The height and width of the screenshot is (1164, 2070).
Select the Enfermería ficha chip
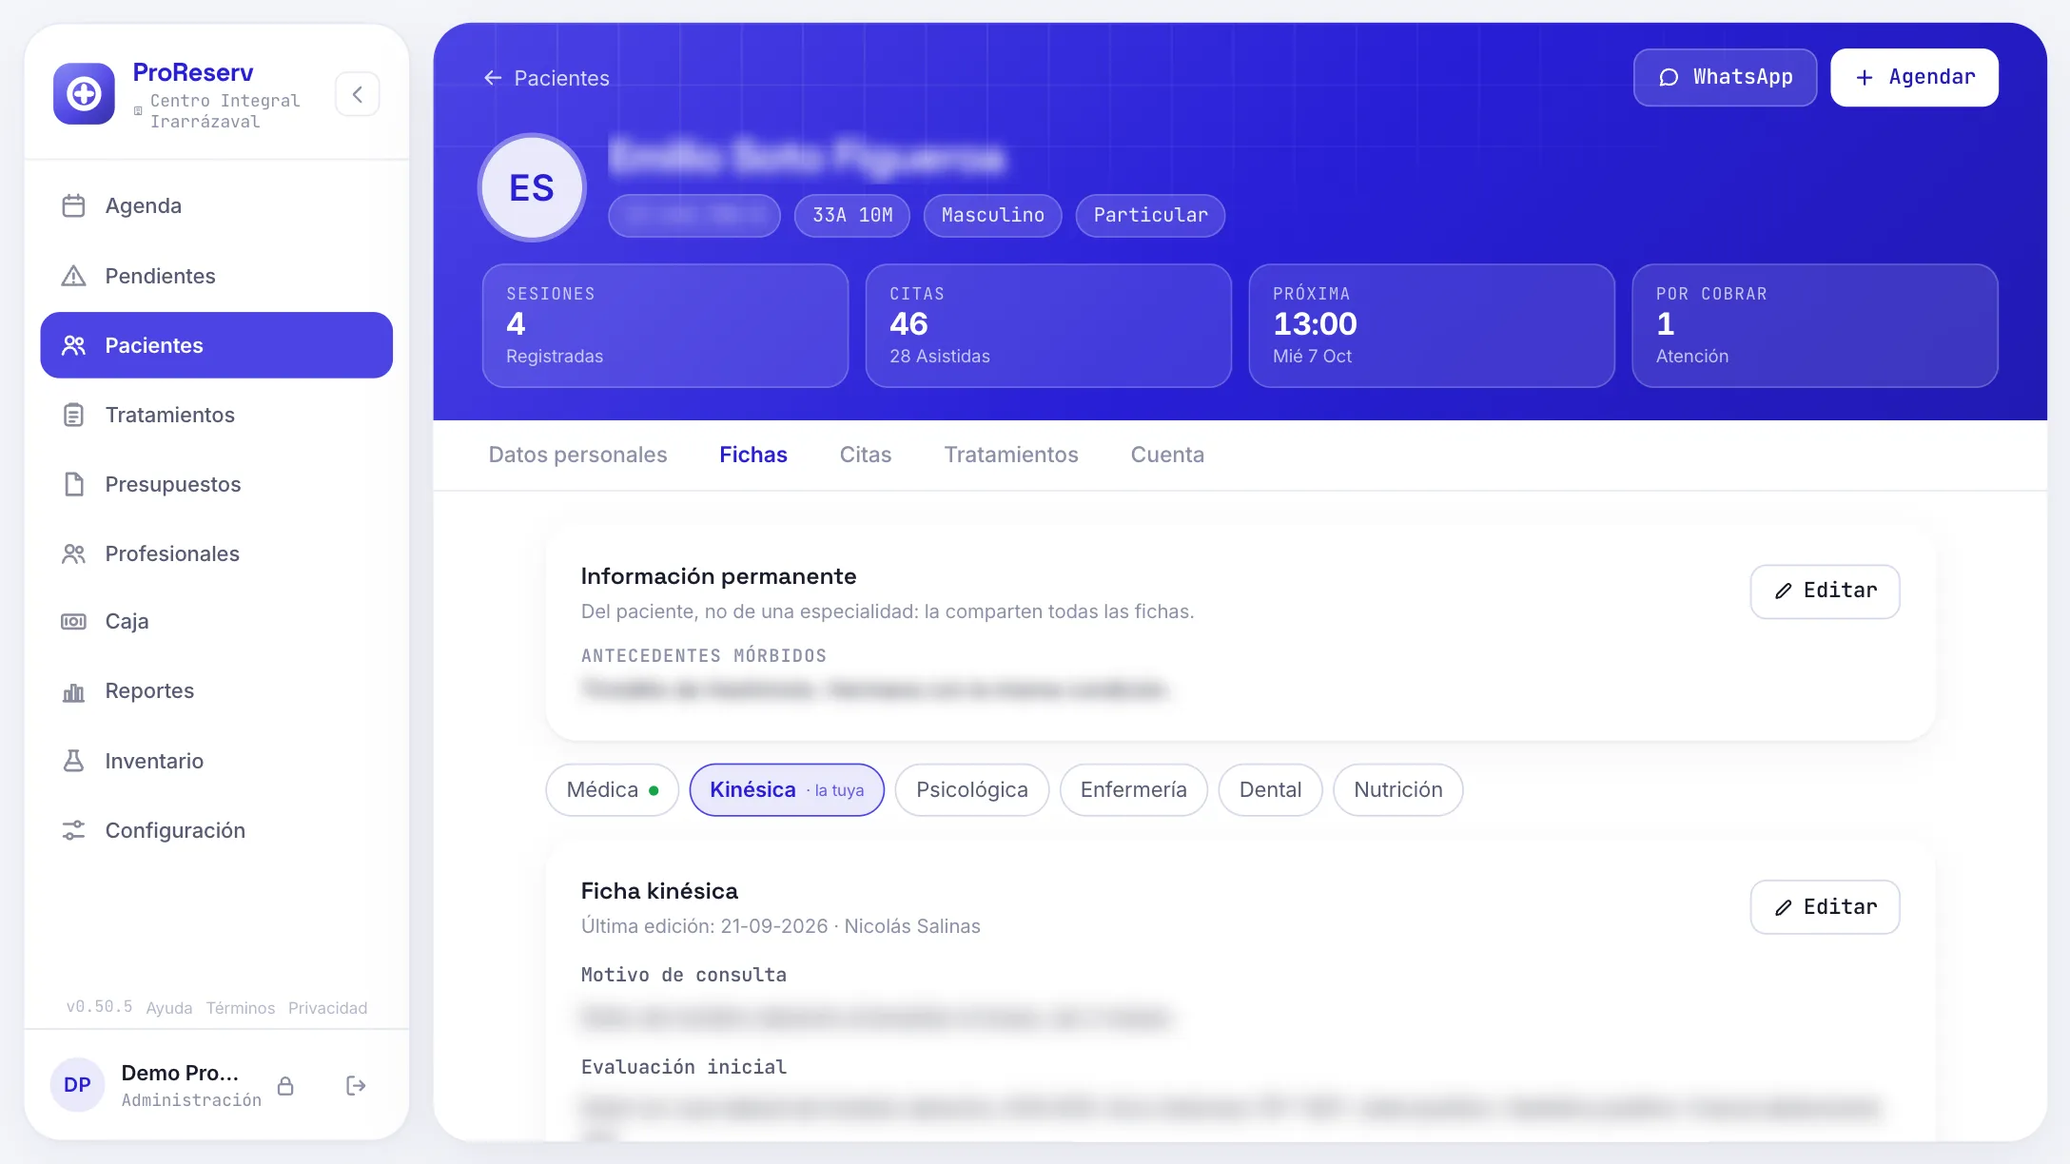coord(1133,789)
